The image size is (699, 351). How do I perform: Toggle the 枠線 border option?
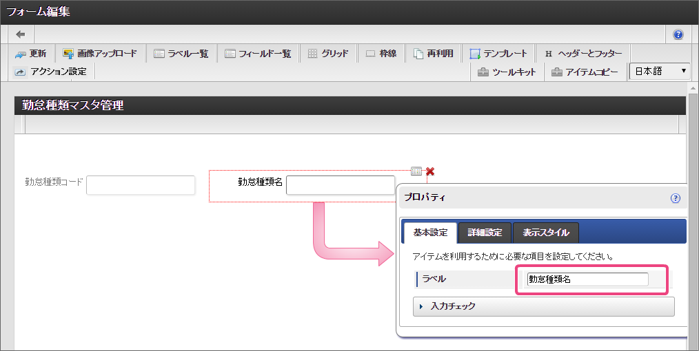pos(381,54)
